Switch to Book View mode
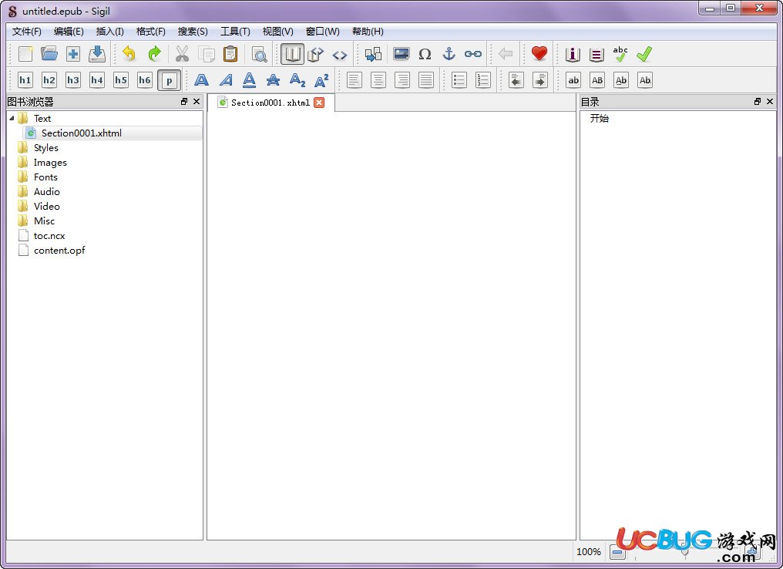 pyautogui.click(x=292, y=54)
